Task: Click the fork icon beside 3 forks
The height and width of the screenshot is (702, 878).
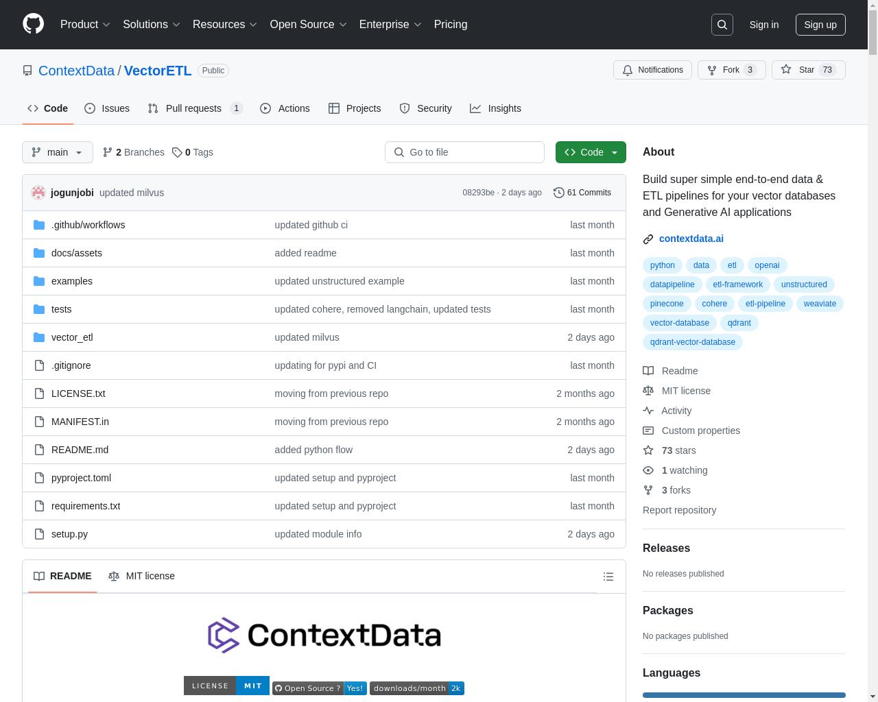Action: click(648, 490)
